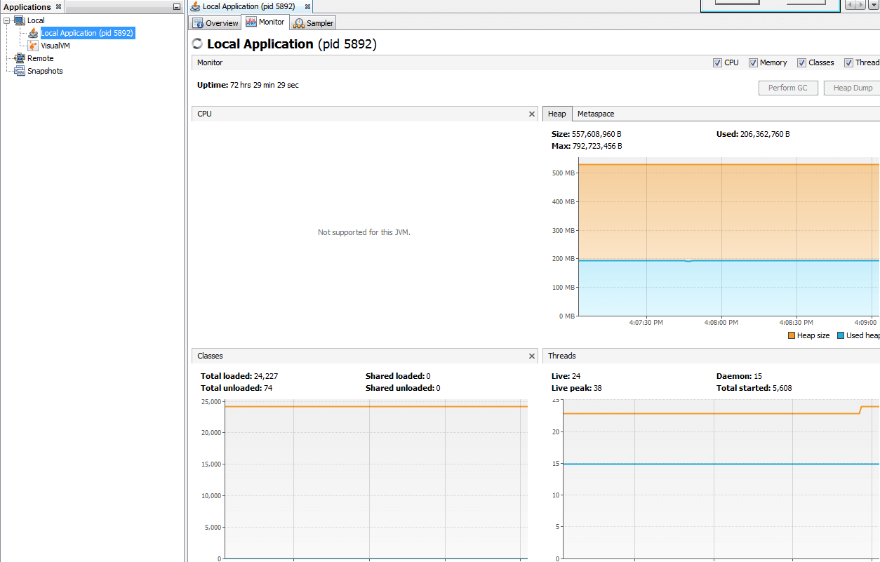Click the Classes panel header label
880x562 pixels.
(210, 356)
